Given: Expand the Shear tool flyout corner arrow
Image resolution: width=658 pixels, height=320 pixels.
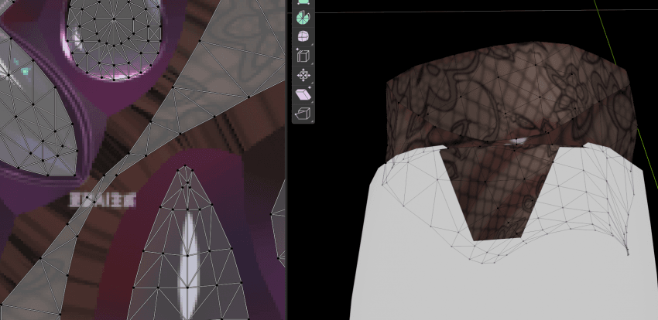Looking at the screenshot, I should pos(311,102).
